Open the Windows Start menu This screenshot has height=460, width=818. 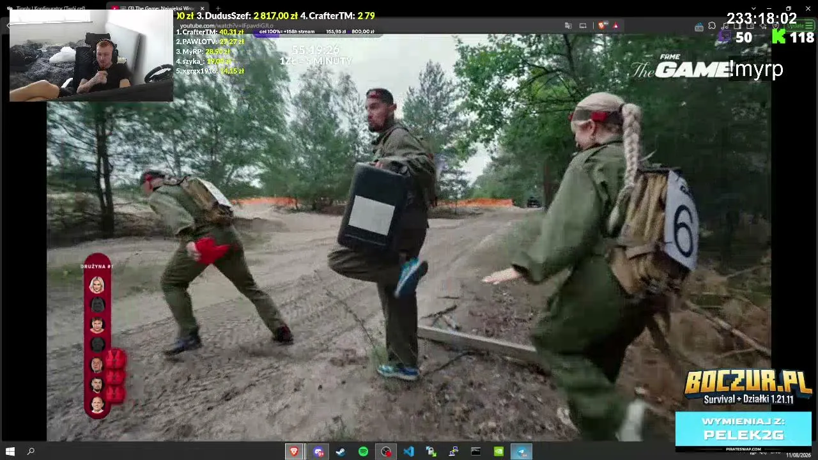point(10,452)
